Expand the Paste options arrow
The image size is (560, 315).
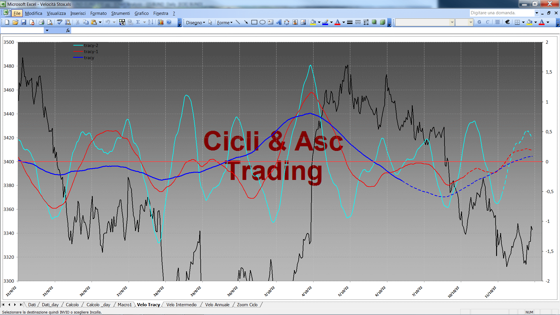pos(100,22)
